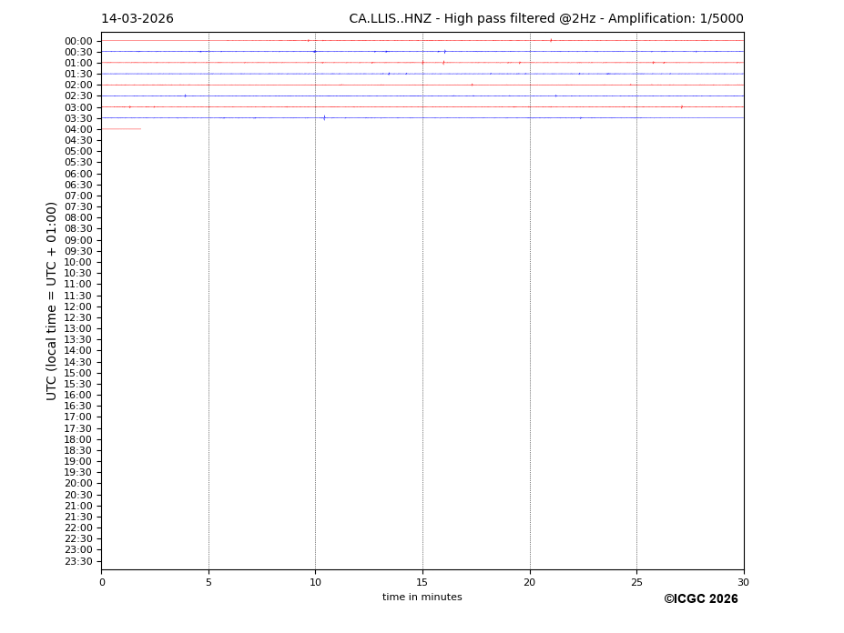Click the short red trace at 04:00
844x633 pixels.
click(x=121, y=129)
